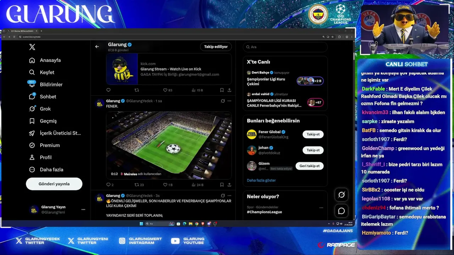This screenshot has width=454, height=255.
Task: Reply to the FENER. post
Action: [110, 185]
